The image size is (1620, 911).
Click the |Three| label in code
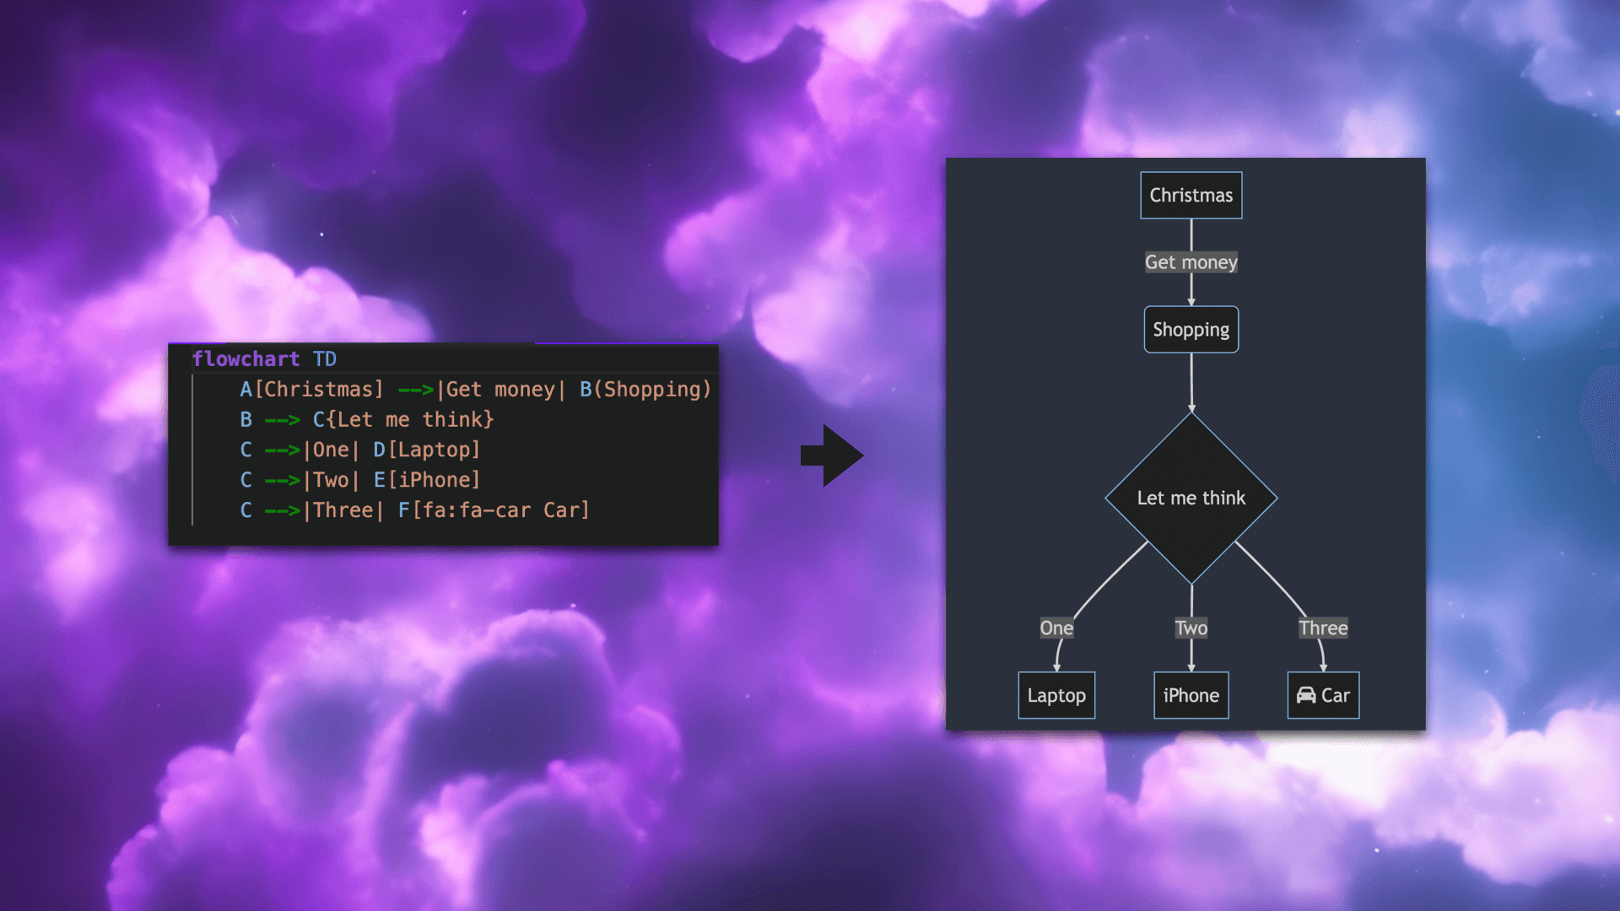pyautogui.click(x=343, y=510)
